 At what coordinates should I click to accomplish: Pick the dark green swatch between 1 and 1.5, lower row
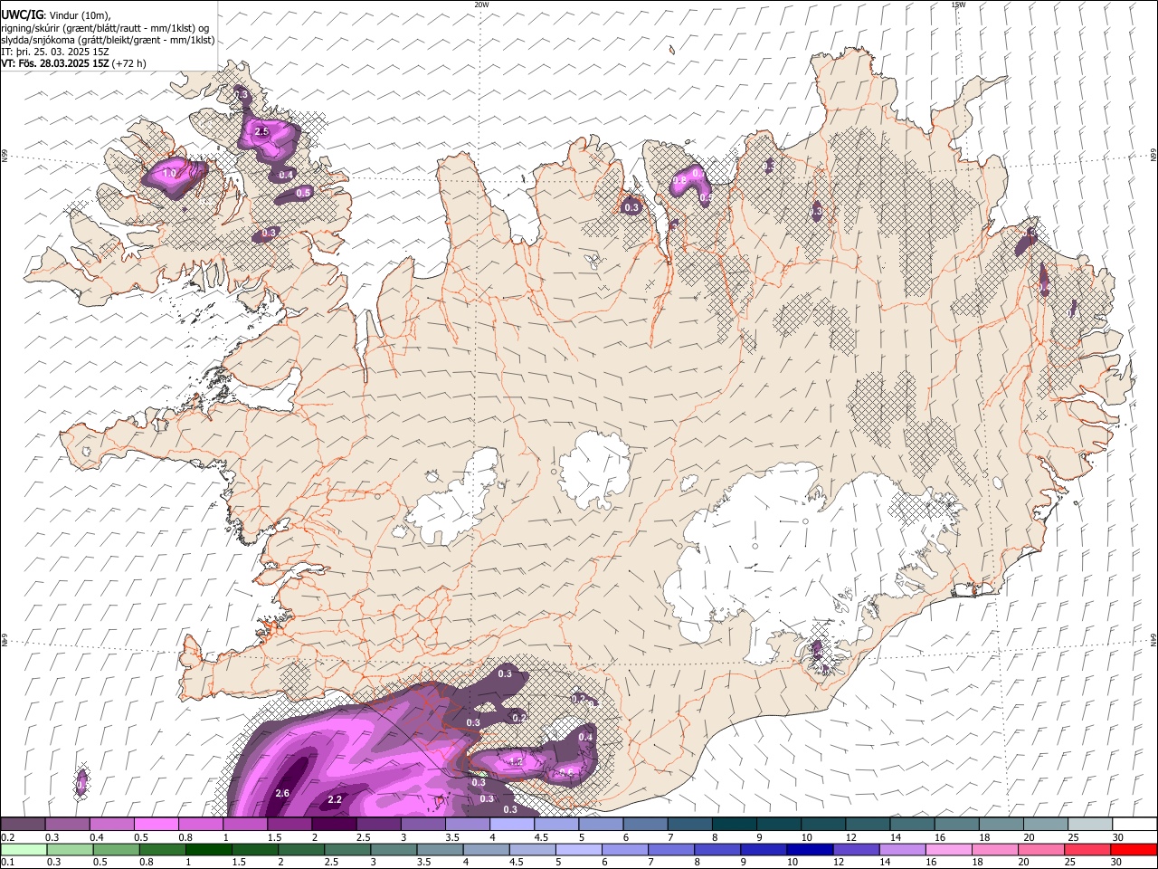click(x=209, y=850)
